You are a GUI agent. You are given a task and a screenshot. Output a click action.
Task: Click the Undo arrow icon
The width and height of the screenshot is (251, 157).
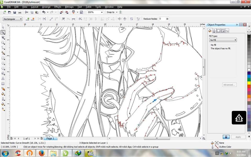tap(44, 12)
